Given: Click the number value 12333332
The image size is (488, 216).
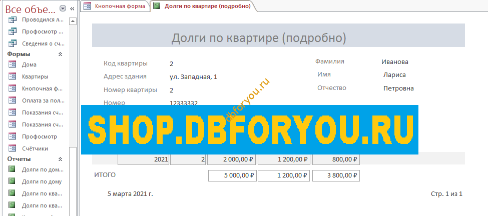Looking at the screenshot, I should click(184, 102).
